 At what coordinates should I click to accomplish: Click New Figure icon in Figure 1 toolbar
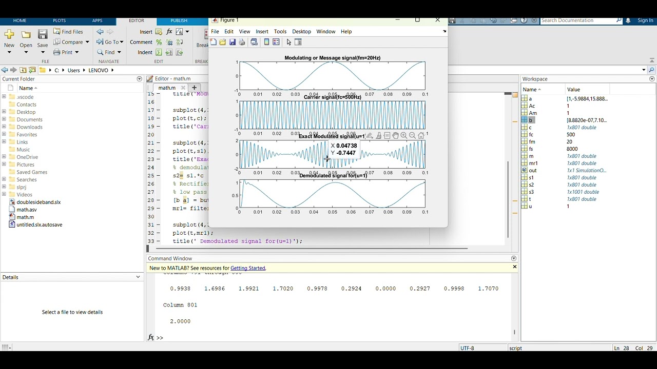pos(214,43)
